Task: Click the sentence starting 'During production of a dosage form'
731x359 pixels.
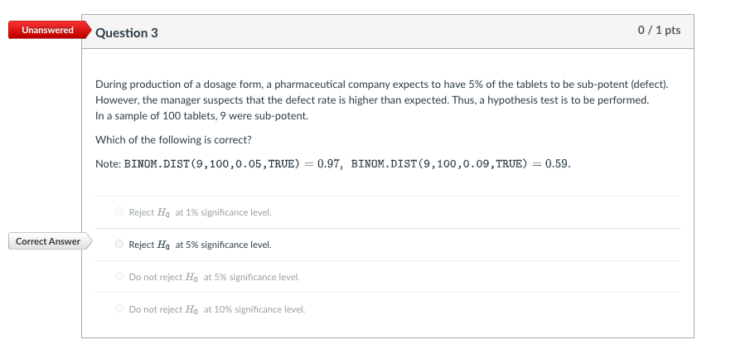Action: [381, 85]
